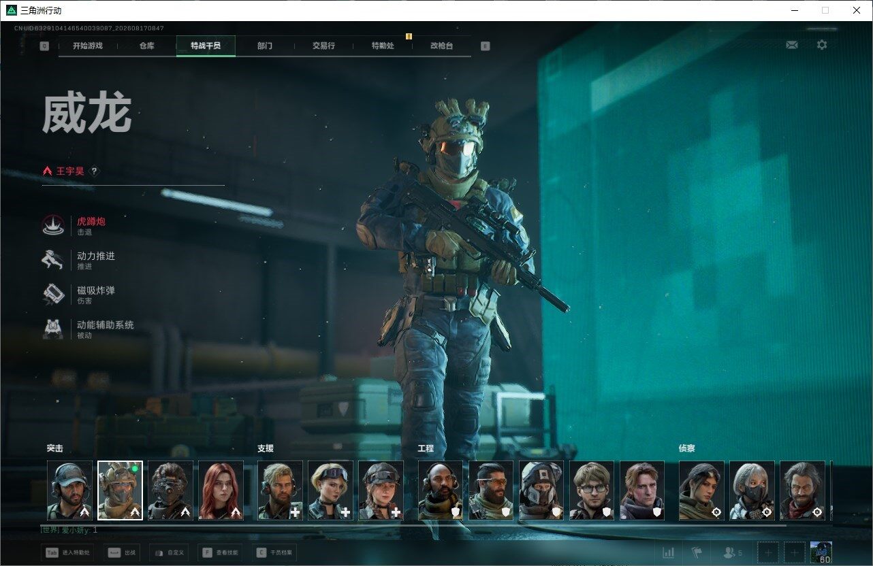The height and width of the screenshot is (566, 873).
Task: Select the brown-haired man 工程 operator without glasses
Action: [x=642, y=490]
